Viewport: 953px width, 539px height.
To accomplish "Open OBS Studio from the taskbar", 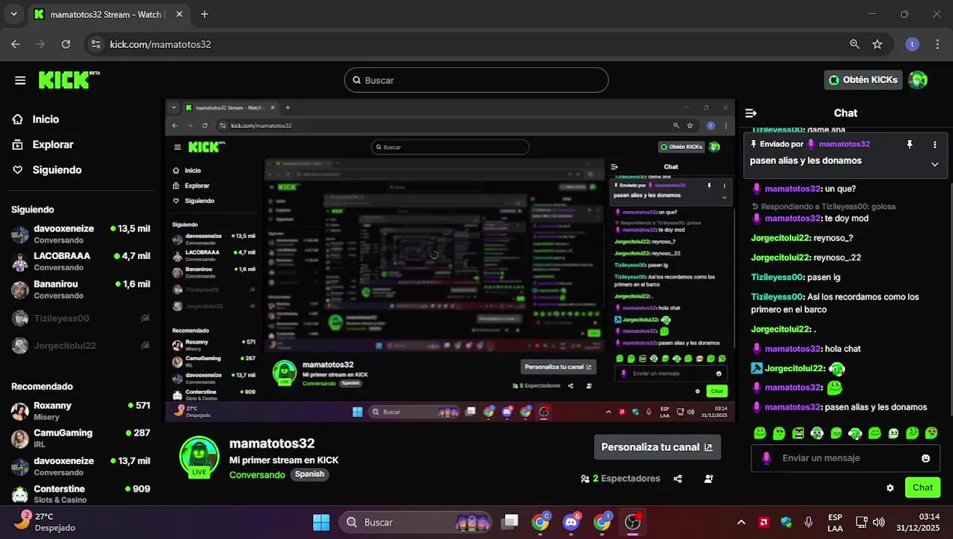I will (x=633, y=522).
